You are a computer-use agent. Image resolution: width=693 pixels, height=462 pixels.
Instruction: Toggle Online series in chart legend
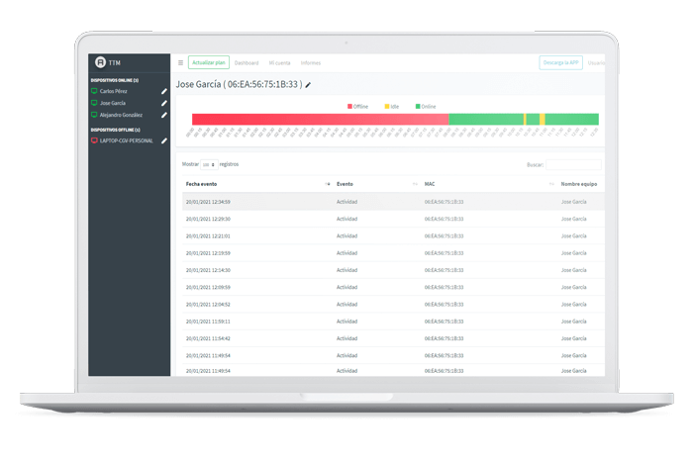click(x=426, y=106)
